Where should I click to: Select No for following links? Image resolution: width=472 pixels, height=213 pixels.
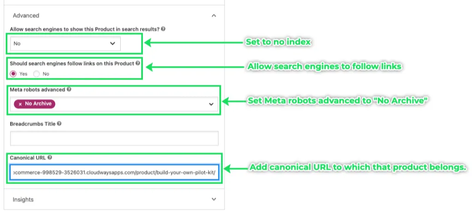pos(36,74)
